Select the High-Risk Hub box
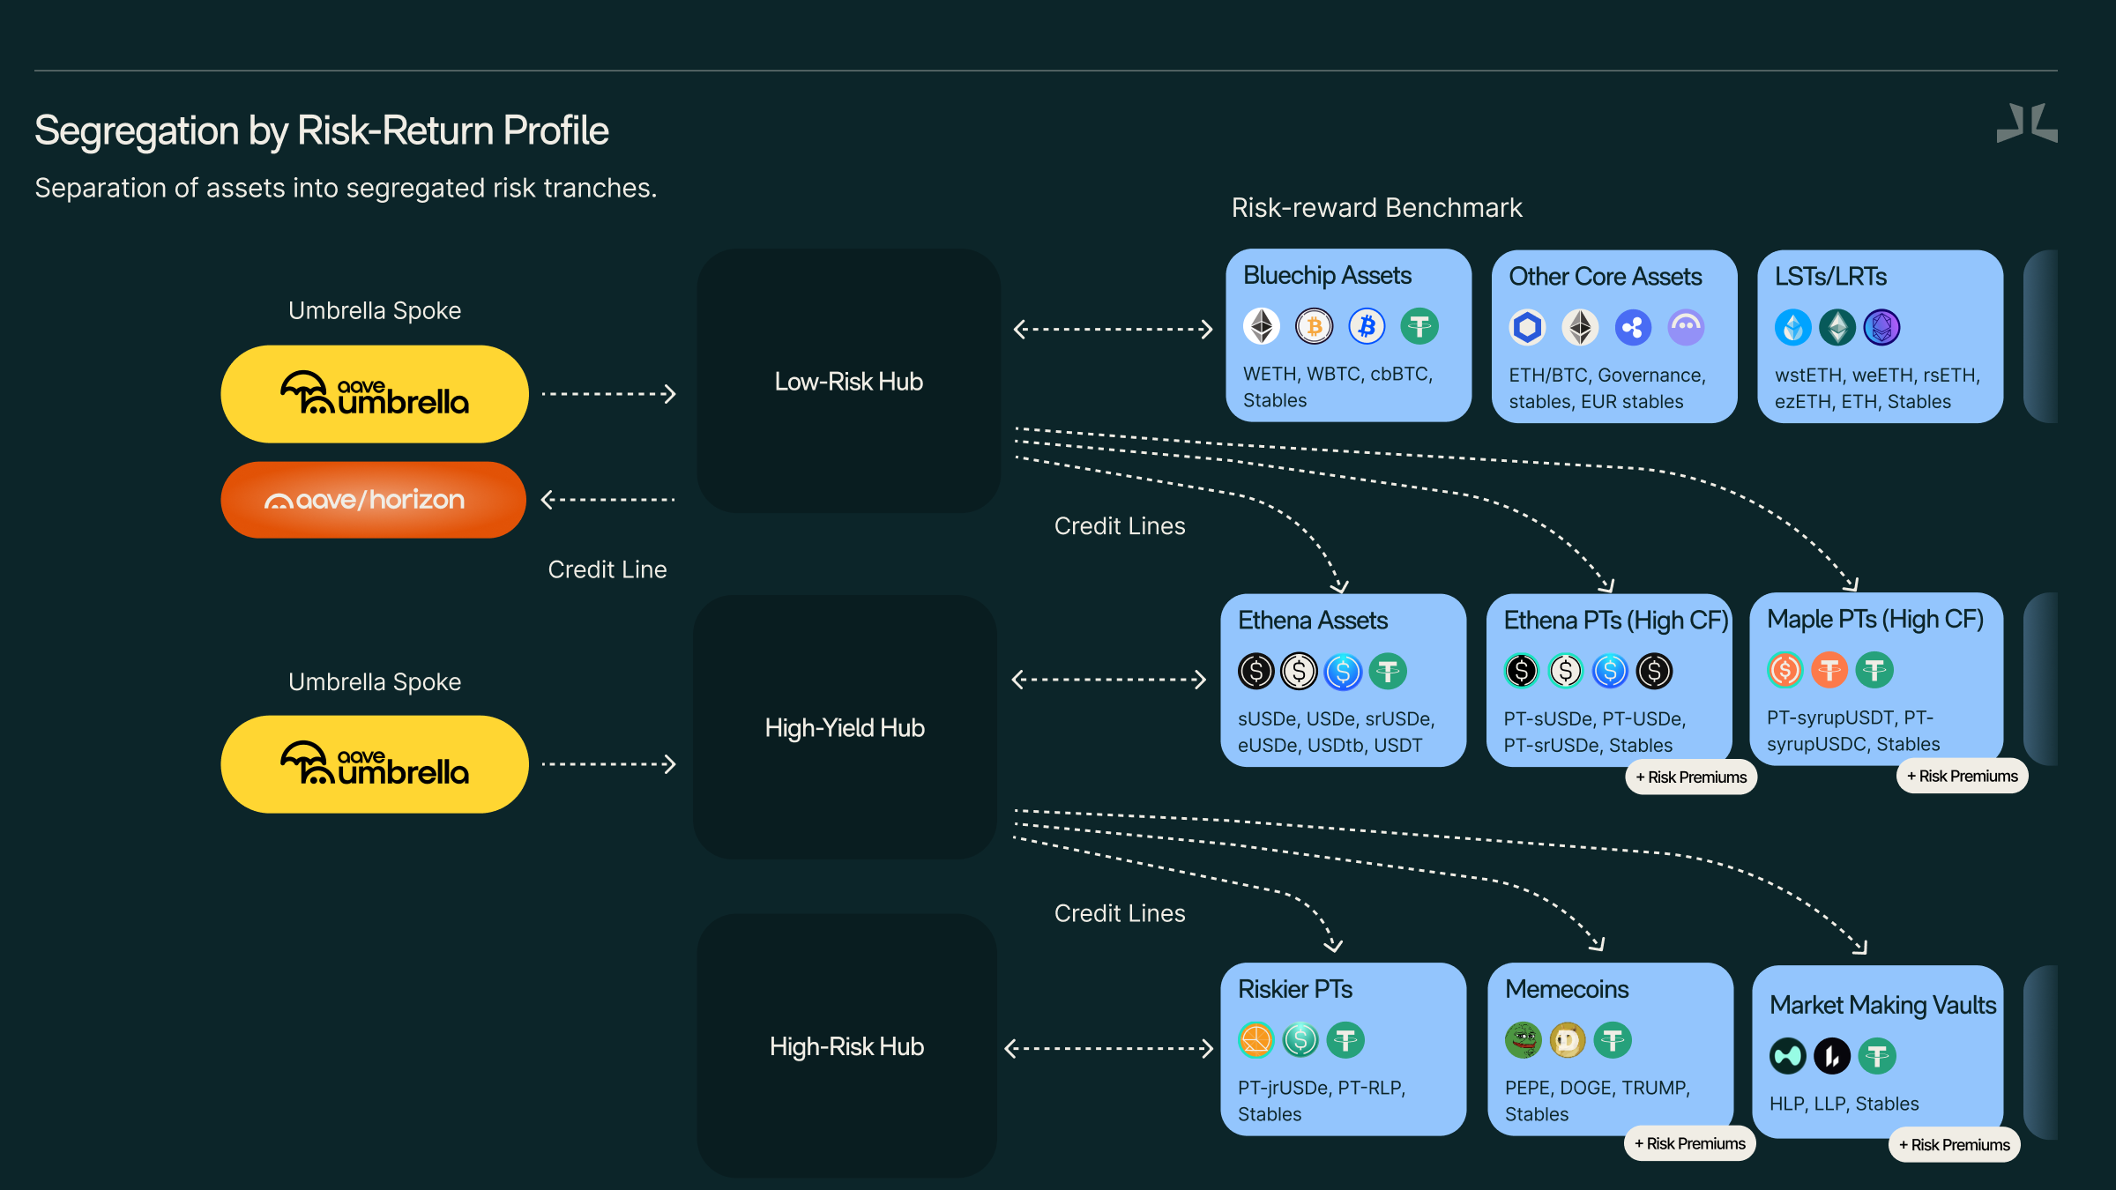Image resolution: width=2116 pixels, height=1190 pixels. (x=846, y=1046)
